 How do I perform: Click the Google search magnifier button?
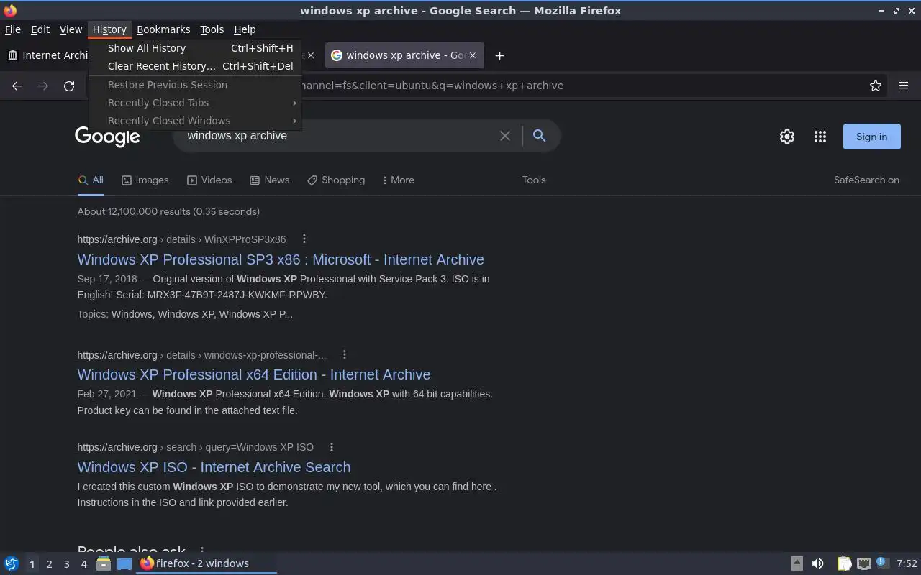(539, 135)
